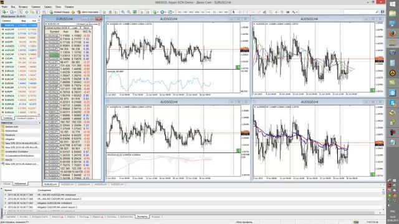Open the periods clock dropdown arrow
This screenshot has width=399, height=224.
point(166,12)
